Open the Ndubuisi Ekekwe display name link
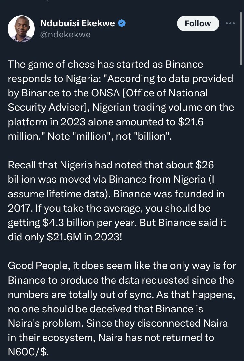244x361 pixels. (77, 23)
